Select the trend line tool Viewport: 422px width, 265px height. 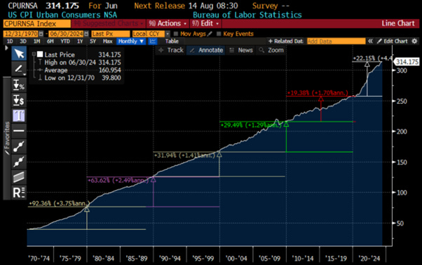pos(19,147)
